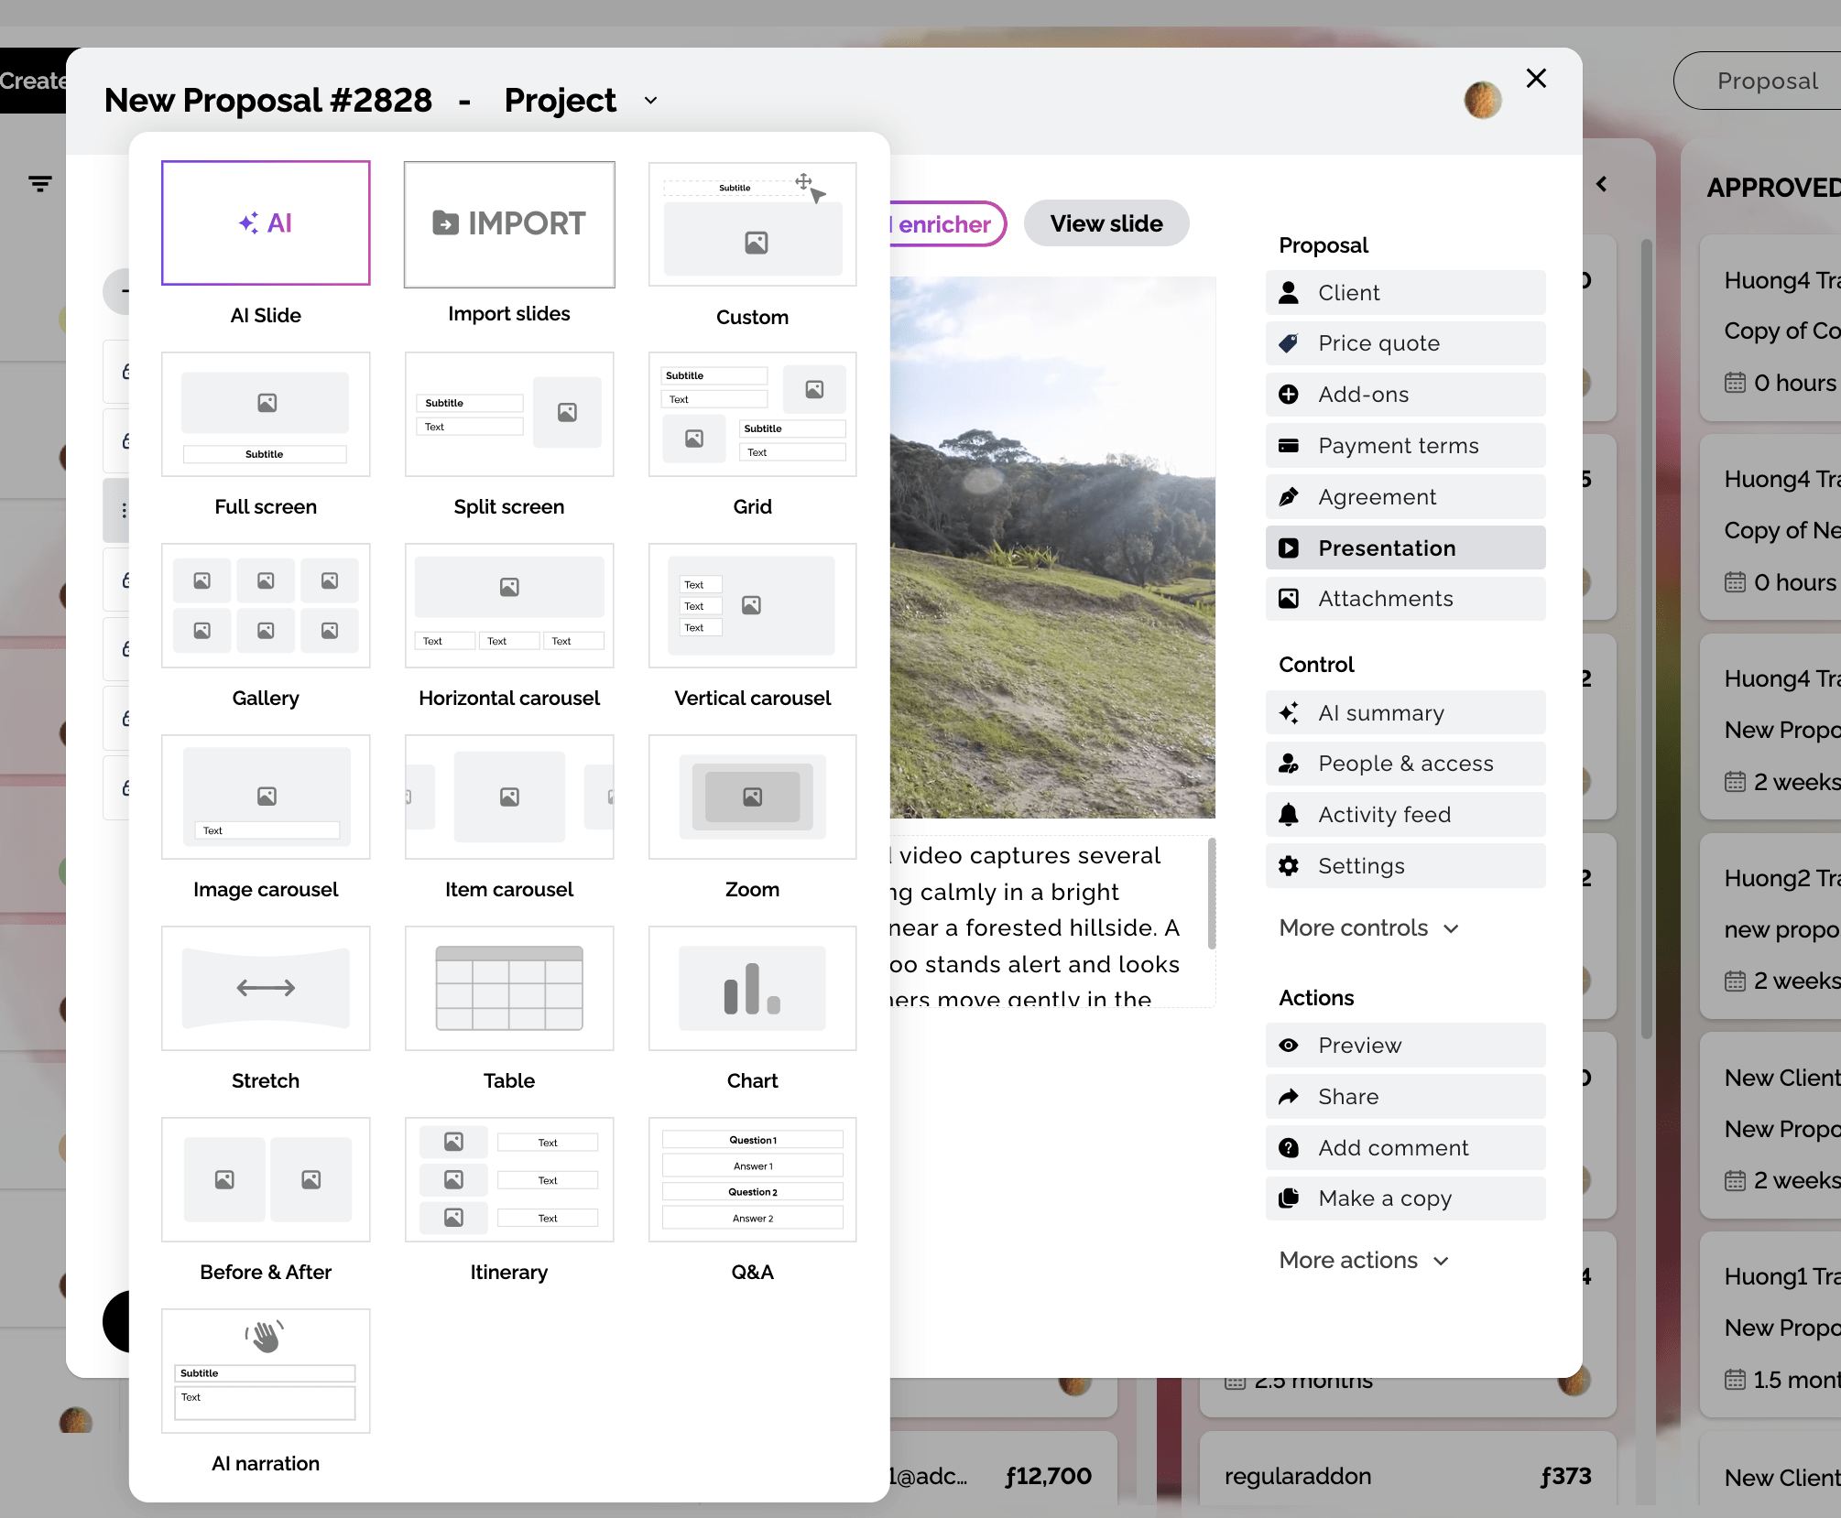Pick the AI narration slide
This screenshot has width=1841, height=1518.
266,1371
